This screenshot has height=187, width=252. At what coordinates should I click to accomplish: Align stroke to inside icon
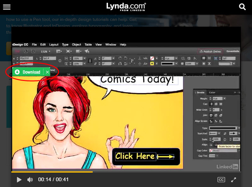pos(216,121)
